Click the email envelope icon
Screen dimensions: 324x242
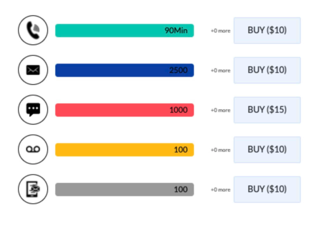tap(33, 70)
